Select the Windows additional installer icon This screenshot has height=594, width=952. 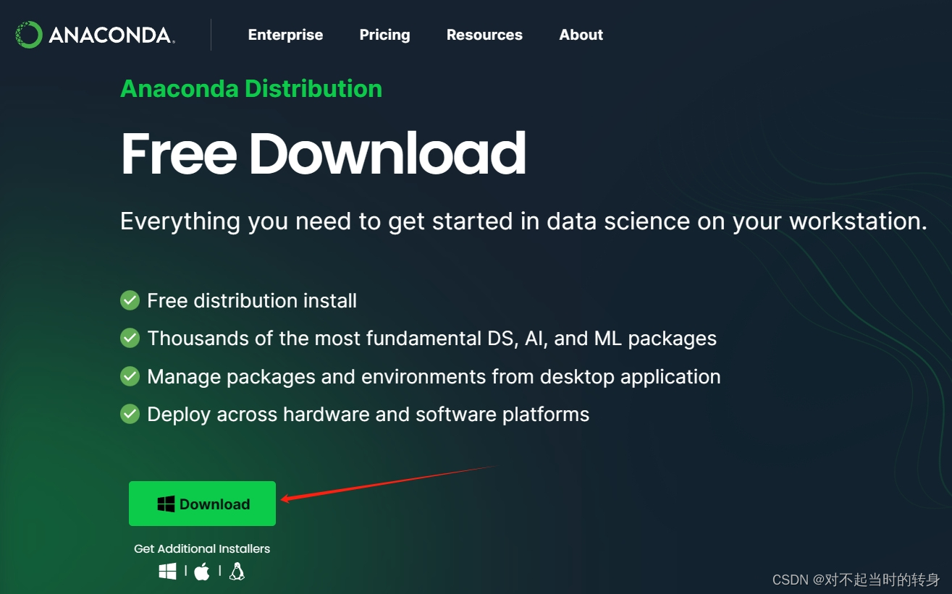click(x=167, y=572)
